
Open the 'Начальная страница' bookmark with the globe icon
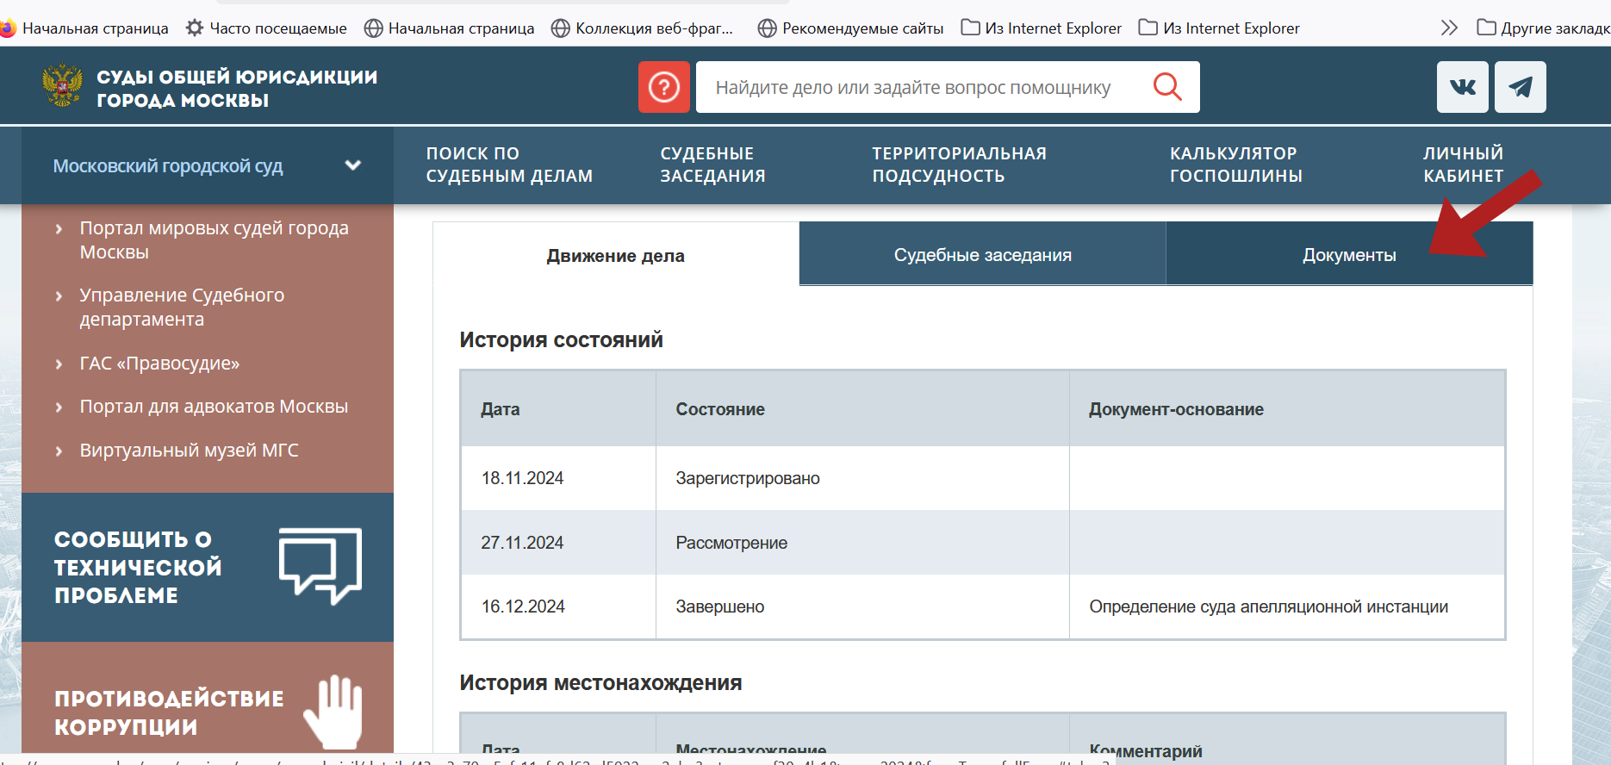coord(449,28)
